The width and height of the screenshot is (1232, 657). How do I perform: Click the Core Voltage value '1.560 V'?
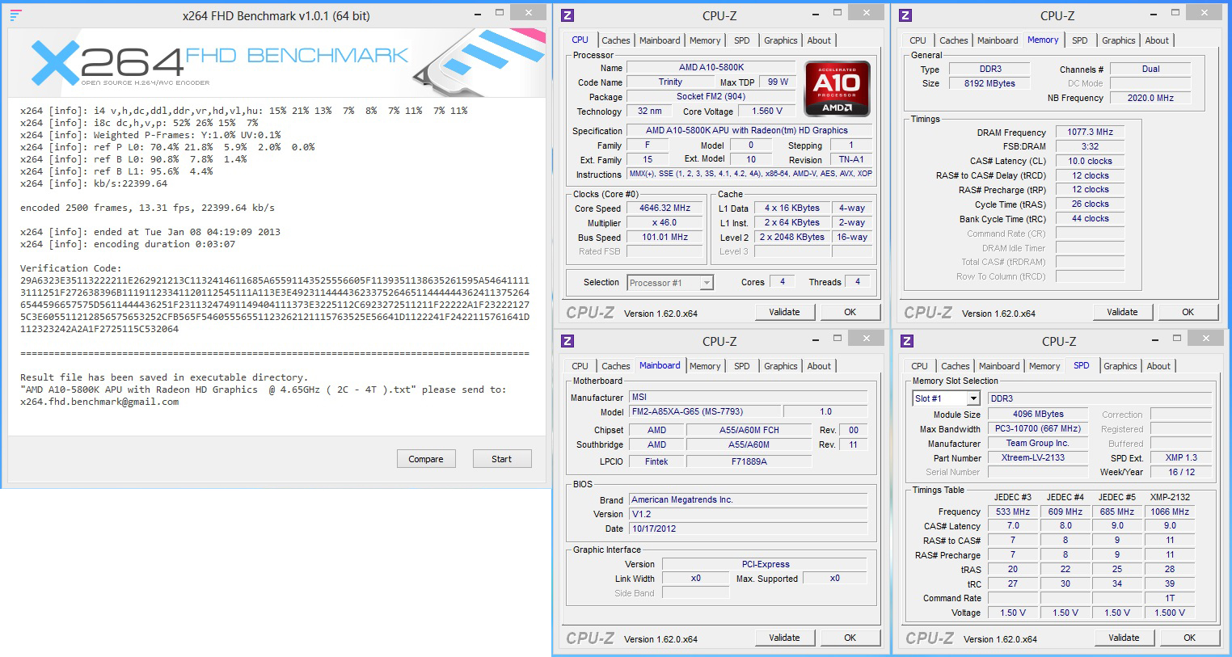(767, 112)
